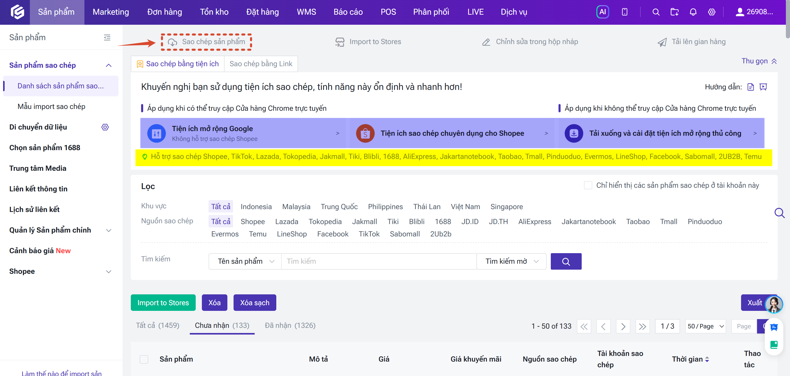
Task: Filter region by Việt Nam
Action: 465,207
